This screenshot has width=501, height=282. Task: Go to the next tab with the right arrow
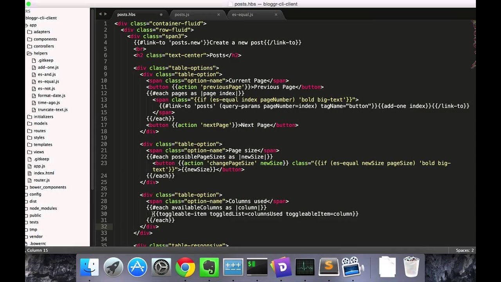[x=105, y=14]
